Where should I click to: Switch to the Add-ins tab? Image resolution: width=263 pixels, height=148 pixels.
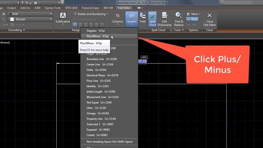coord(25,8)
